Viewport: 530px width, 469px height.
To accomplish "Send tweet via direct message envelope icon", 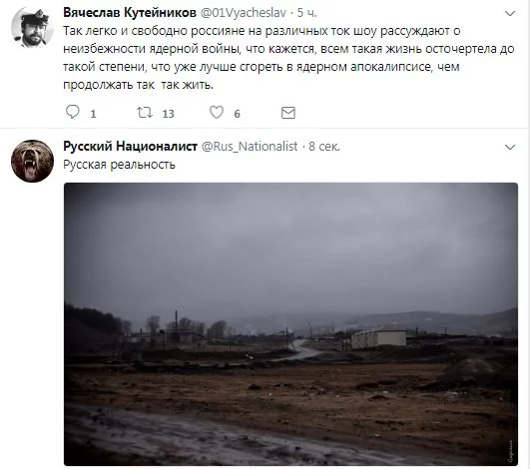I will click(x=288, y=113).
